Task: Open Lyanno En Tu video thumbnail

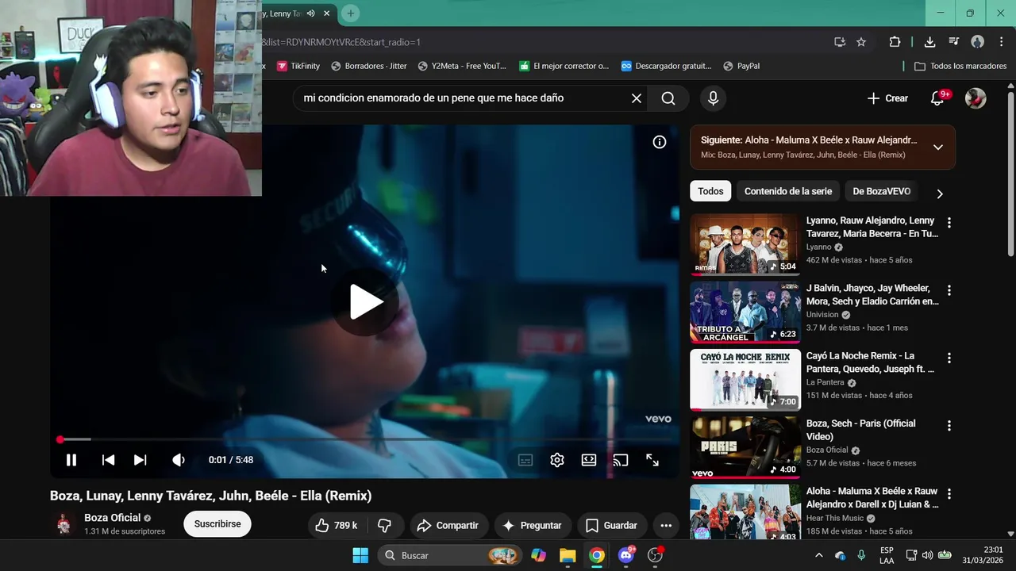Action: (x=745, y=244)
